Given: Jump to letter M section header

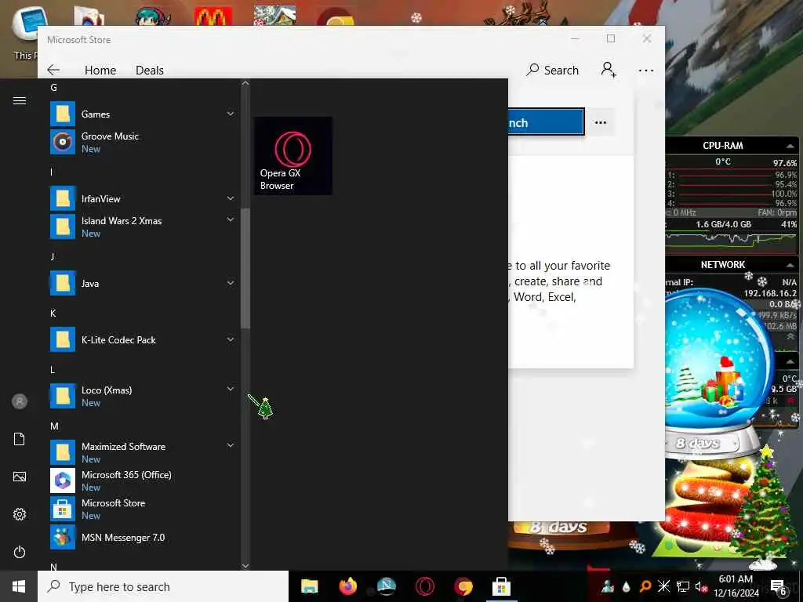Looking at the screenshot, I should click(54, 426).
